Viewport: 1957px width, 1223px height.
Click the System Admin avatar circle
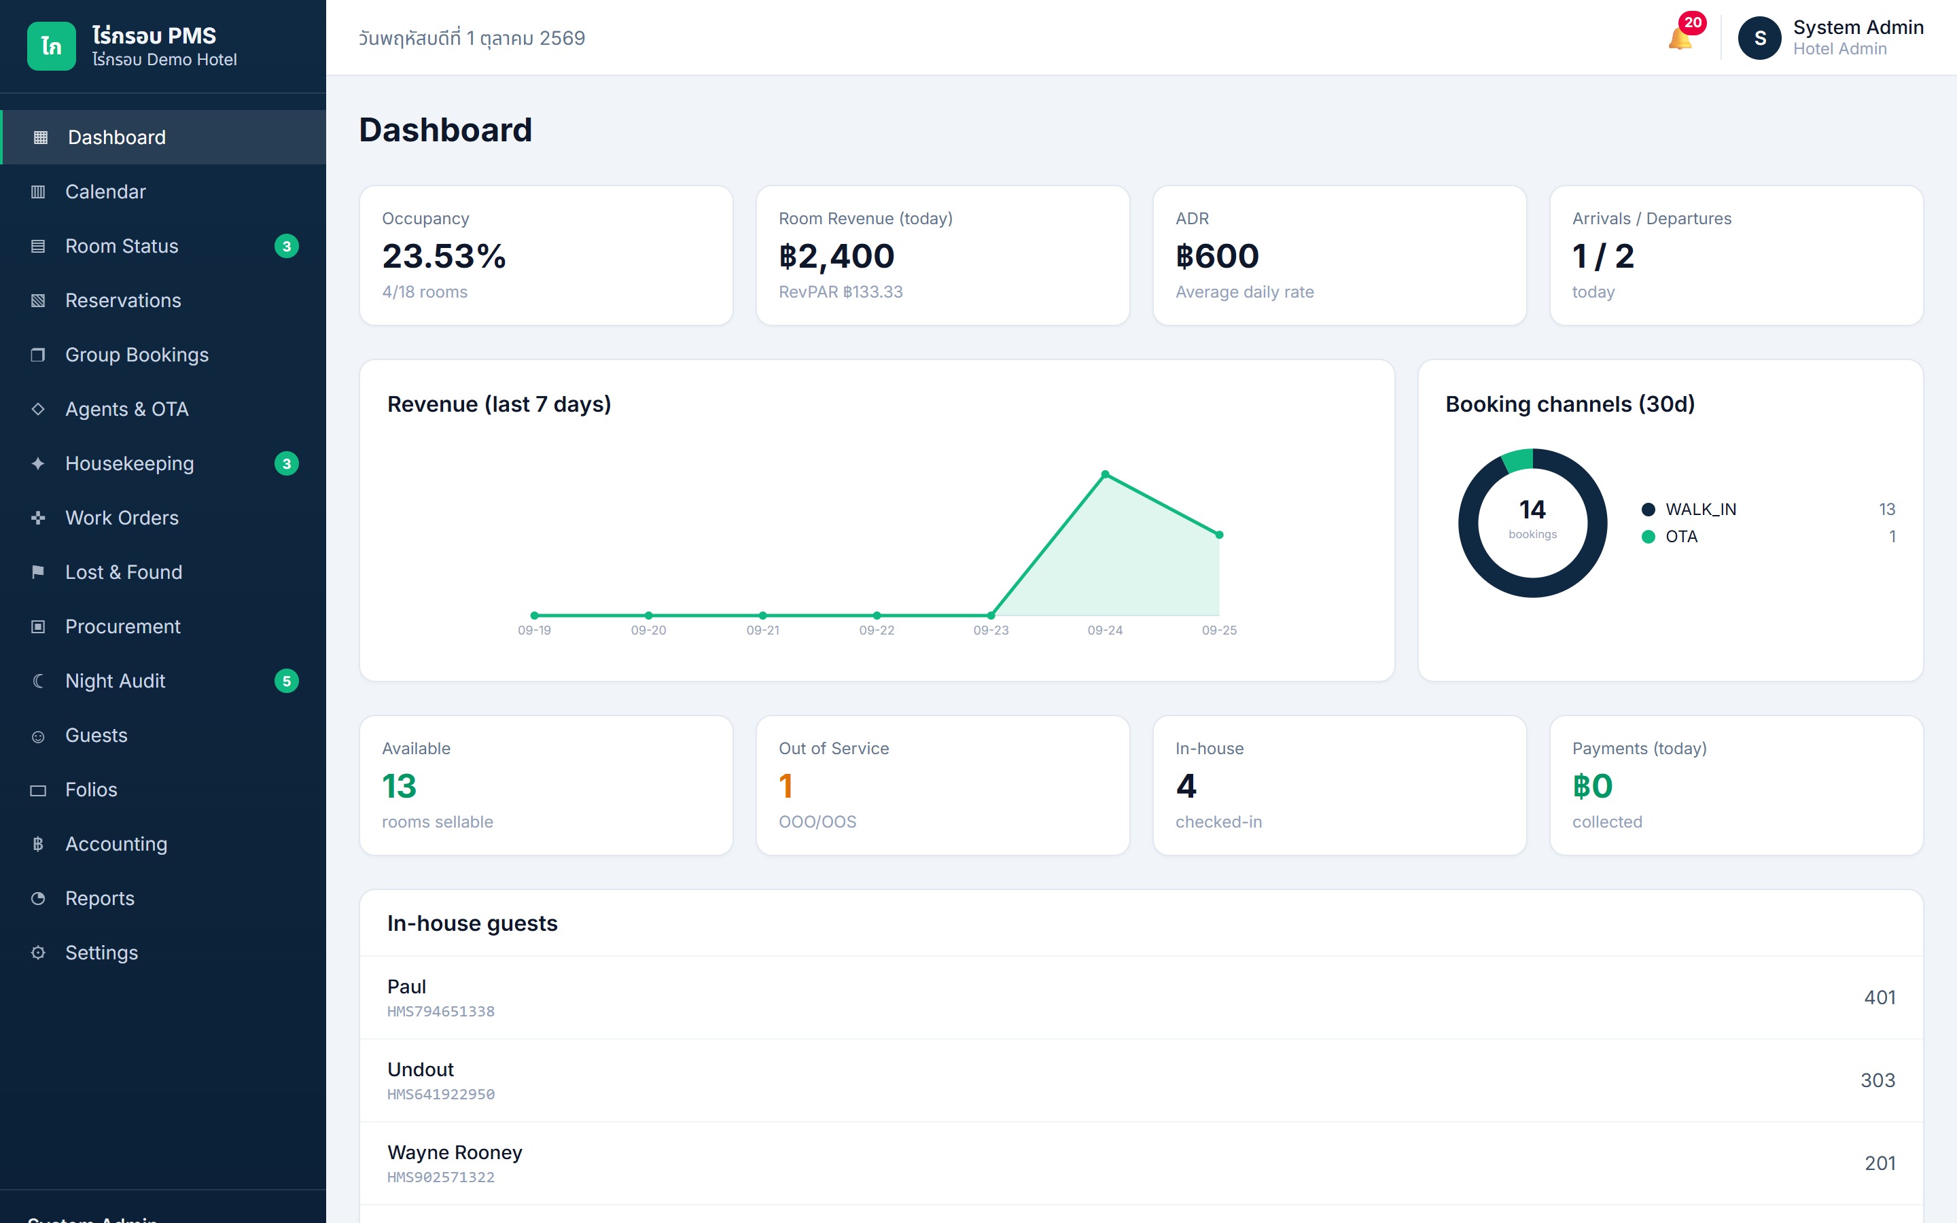(x=1759, y=38)
